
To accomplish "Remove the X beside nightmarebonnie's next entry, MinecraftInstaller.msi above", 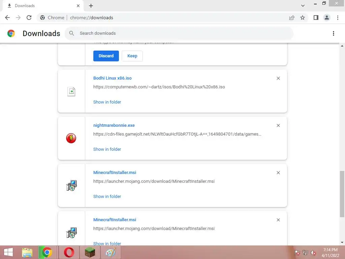I will click(278, 173).
